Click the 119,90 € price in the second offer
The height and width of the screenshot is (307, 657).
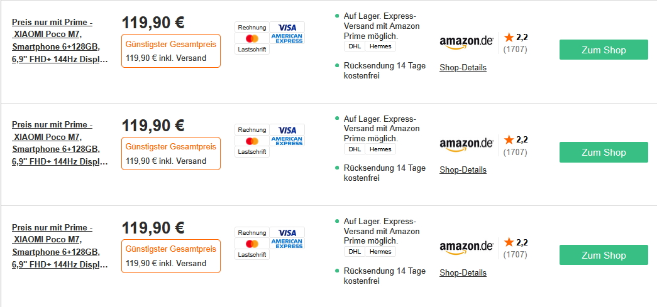pyautogui.click(x=153, y=126)
